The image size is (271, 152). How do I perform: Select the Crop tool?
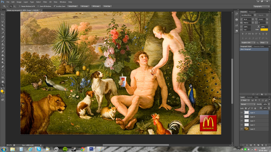pos(3,29)
